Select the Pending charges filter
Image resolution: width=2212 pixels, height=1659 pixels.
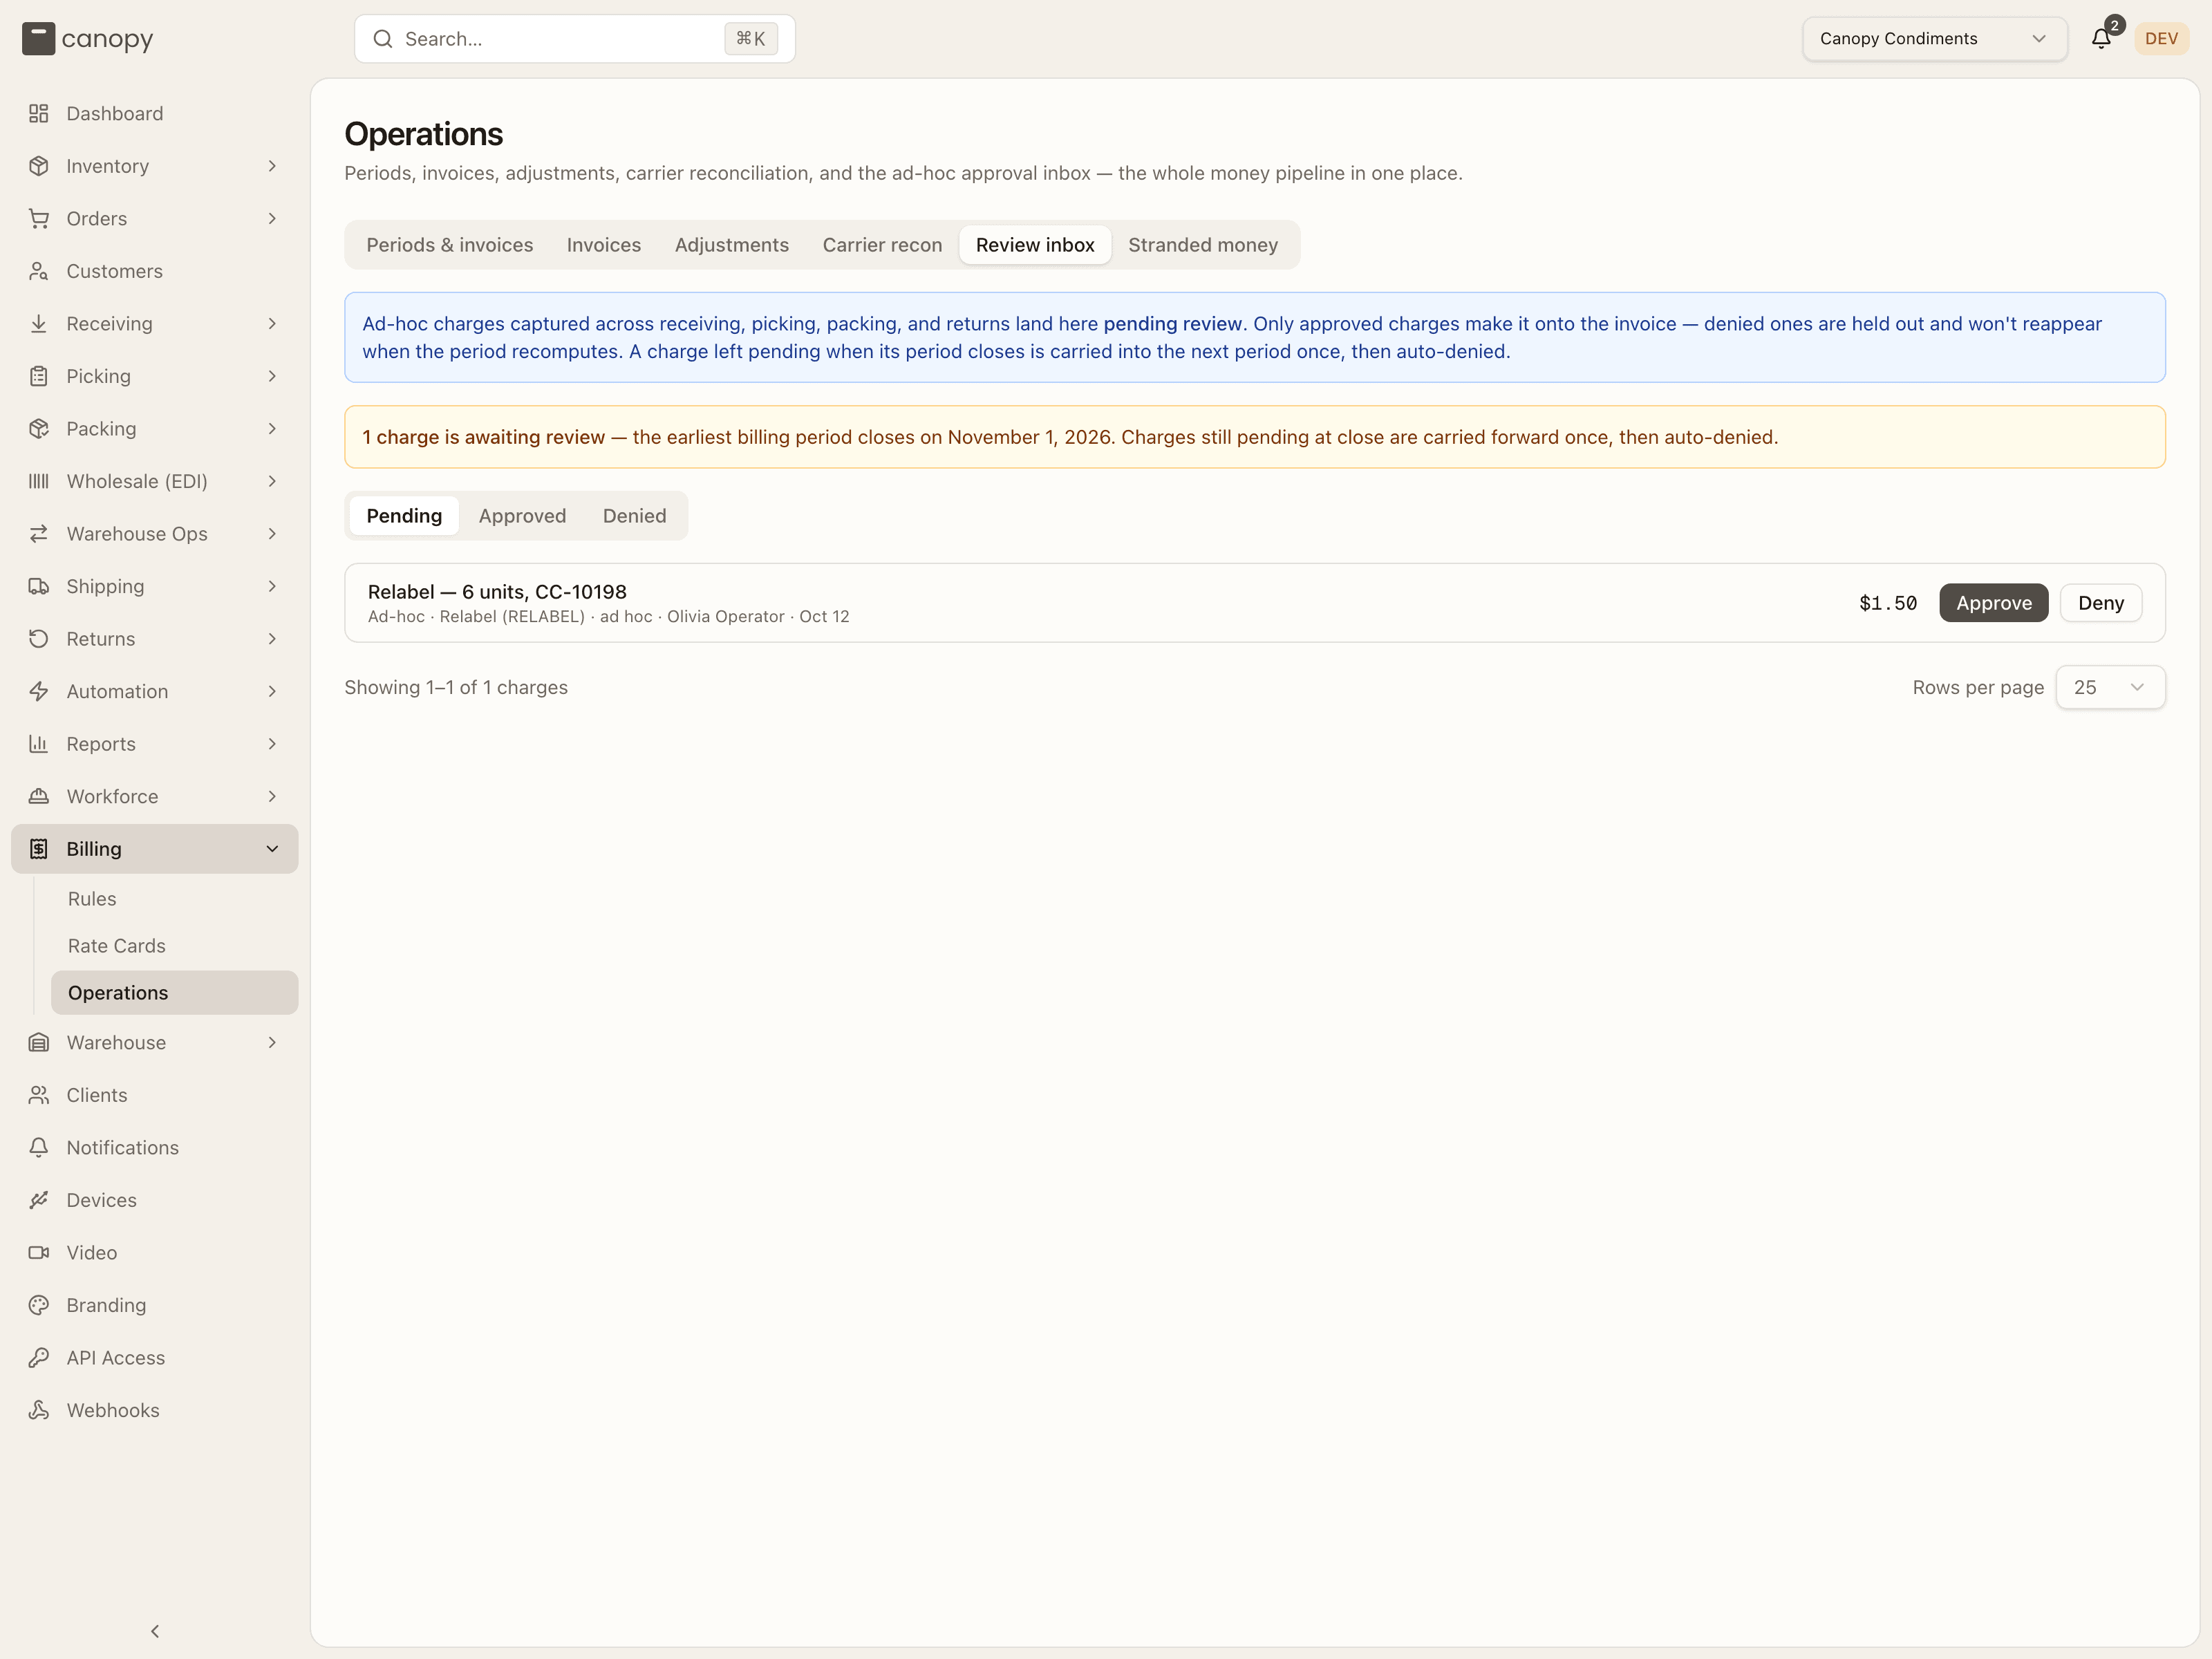coord(404,516)
